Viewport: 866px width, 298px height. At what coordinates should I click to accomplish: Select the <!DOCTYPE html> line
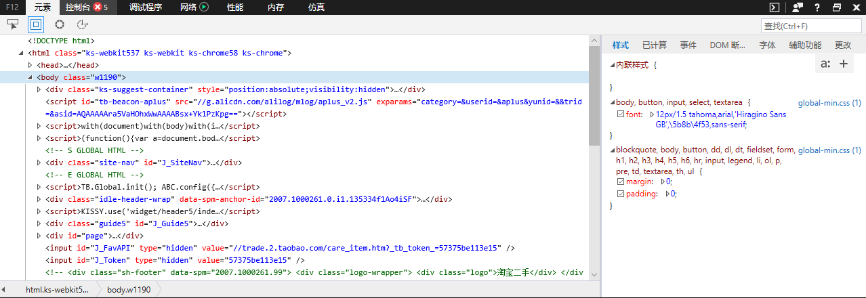pos(62,41)
